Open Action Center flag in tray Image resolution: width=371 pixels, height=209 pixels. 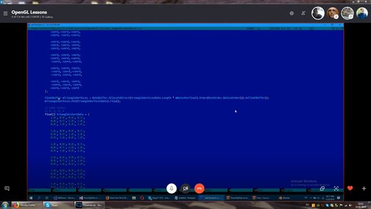coord(341,206)
